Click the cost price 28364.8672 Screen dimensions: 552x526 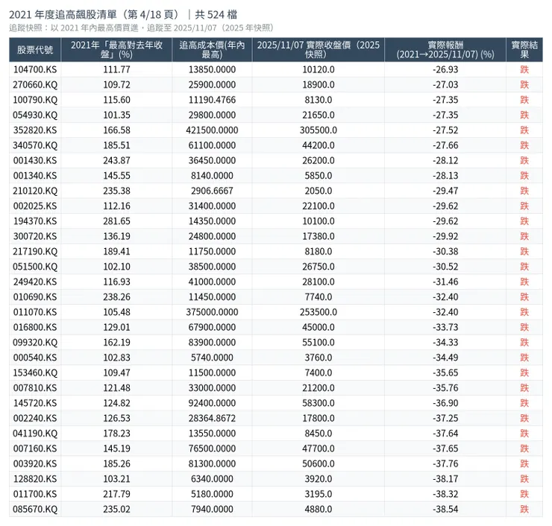pyautogui.click(x=212, y=418)
